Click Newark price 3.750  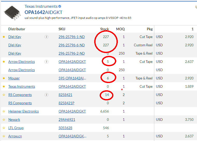[x=189, y=120]
